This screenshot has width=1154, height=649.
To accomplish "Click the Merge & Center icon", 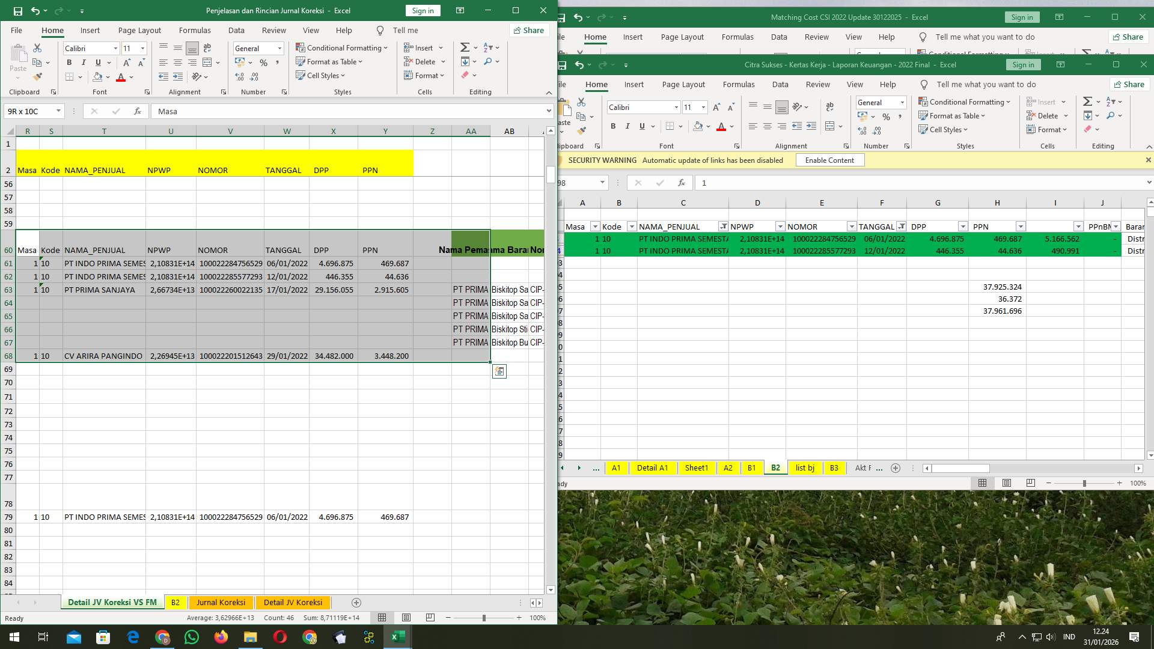I will click(x=207, y=62).
